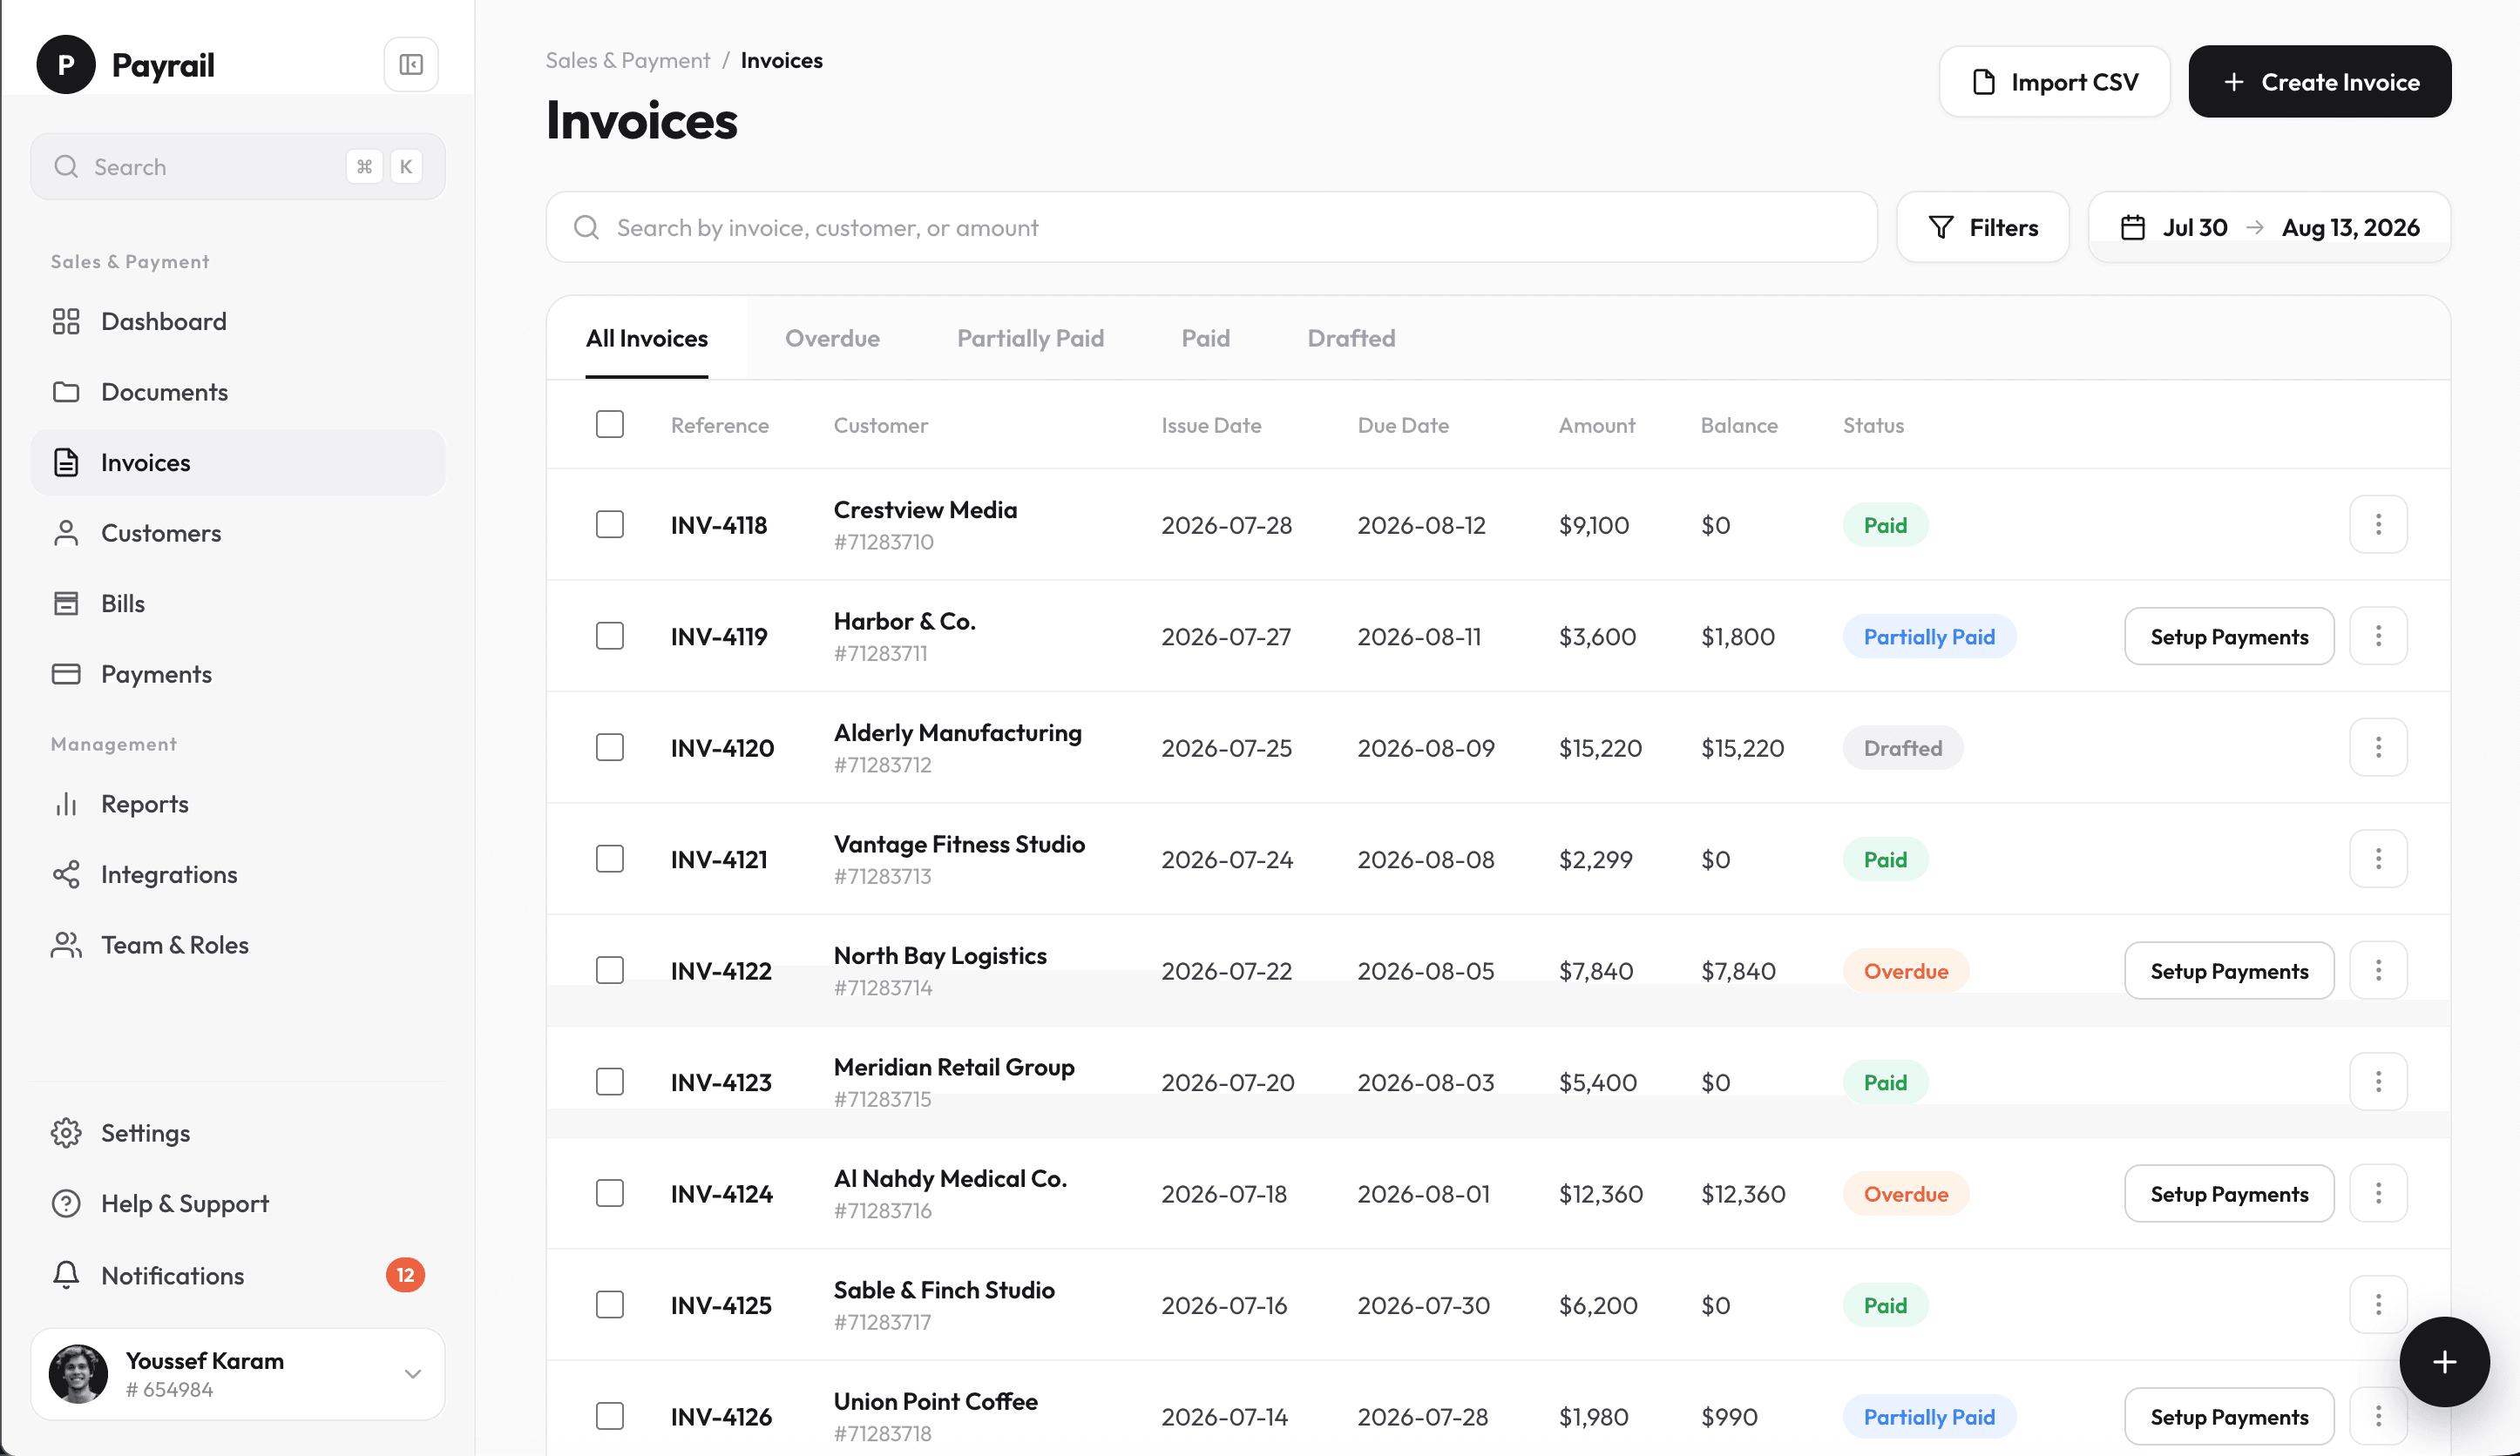Viewport: 2520px width, 1456px height.
Task: Open the Jul 30 – Aug 13 date range picker
Action: coord(2269,228)
